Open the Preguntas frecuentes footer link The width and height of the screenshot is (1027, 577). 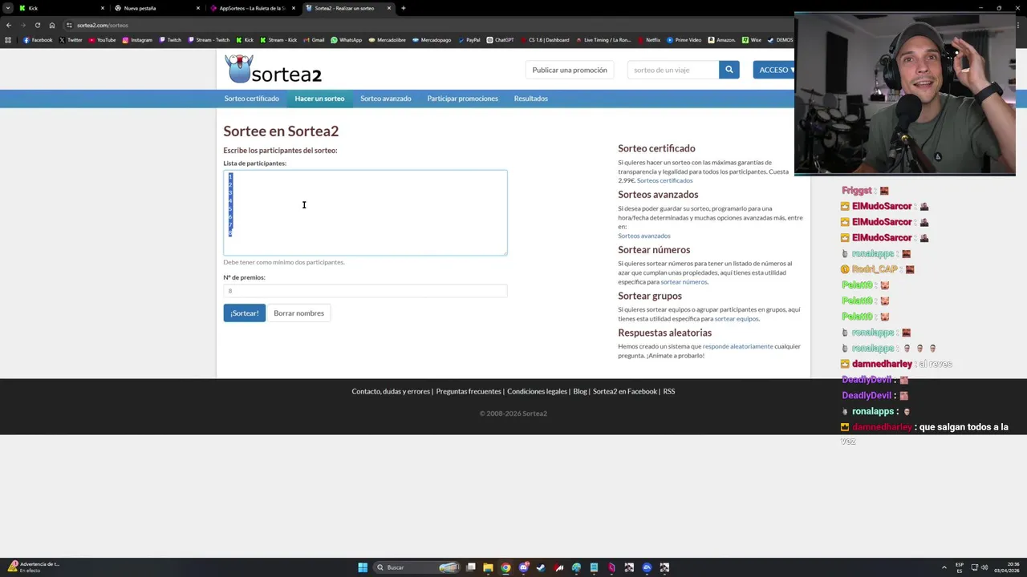[x=469, y=391]
